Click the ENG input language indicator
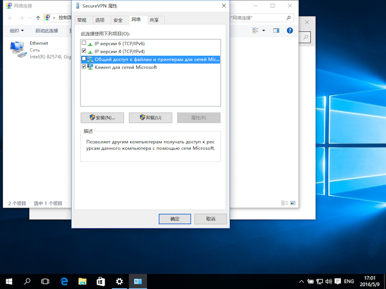386x289 pixels. [x=349, y=281]
